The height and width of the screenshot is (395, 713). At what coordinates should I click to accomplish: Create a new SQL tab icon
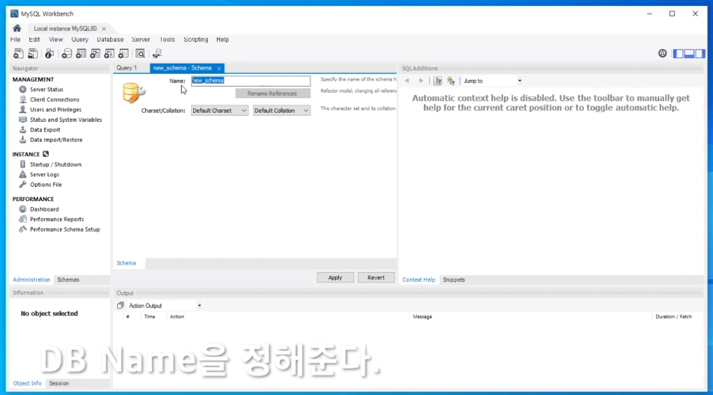(18, 54)
